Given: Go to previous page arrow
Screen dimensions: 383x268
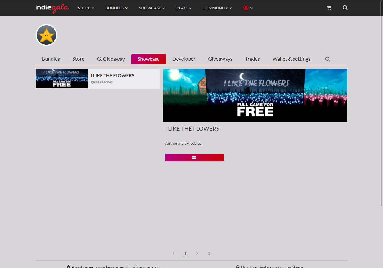Looking at the screenshot, I should click(173, 253).
